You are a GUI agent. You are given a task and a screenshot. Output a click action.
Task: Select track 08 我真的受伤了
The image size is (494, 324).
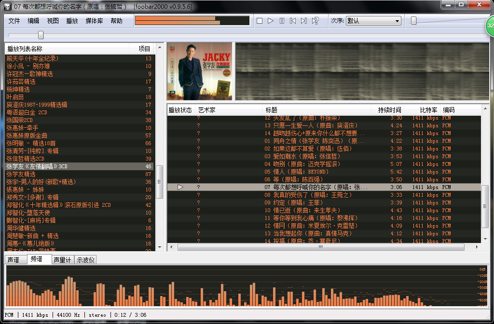click(324, 195)
